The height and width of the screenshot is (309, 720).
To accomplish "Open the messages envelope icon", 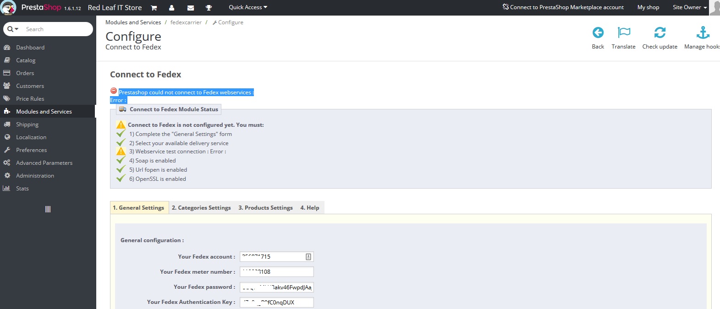I will [191, 8].
